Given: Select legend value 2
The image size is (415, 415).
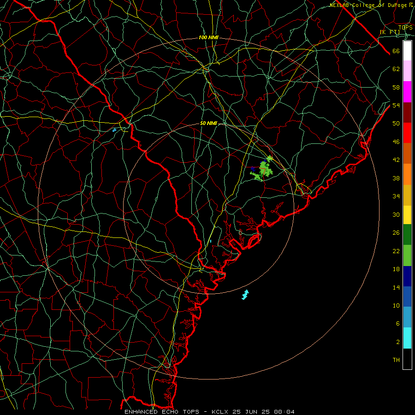Looking at the screenshot, I should pos(397,342).
